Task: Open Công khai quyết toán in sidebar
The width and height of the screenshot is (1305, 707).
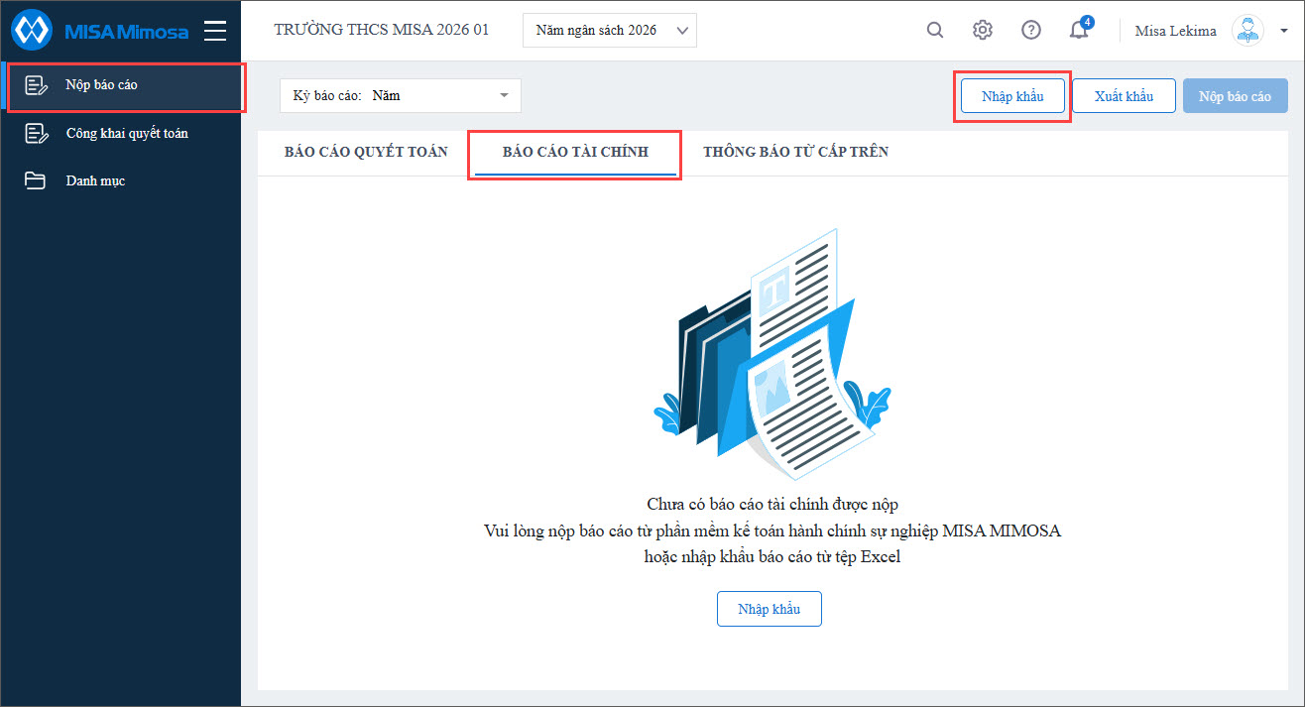Action: coord(120,133)
